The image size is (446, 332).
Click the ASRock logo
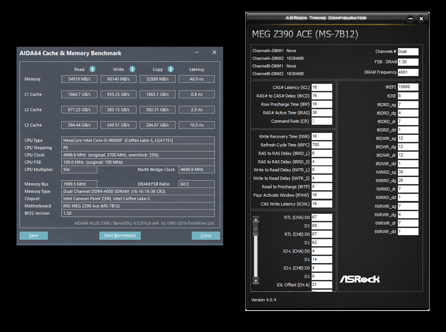pyautogui.click(x=360, y=279)
